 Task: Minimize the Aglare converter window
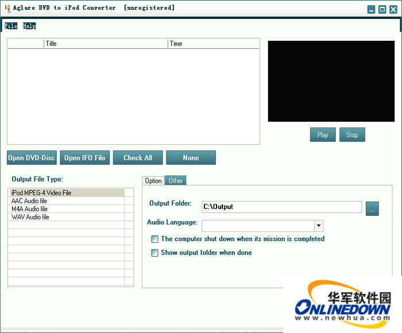(x=371, y=10)
